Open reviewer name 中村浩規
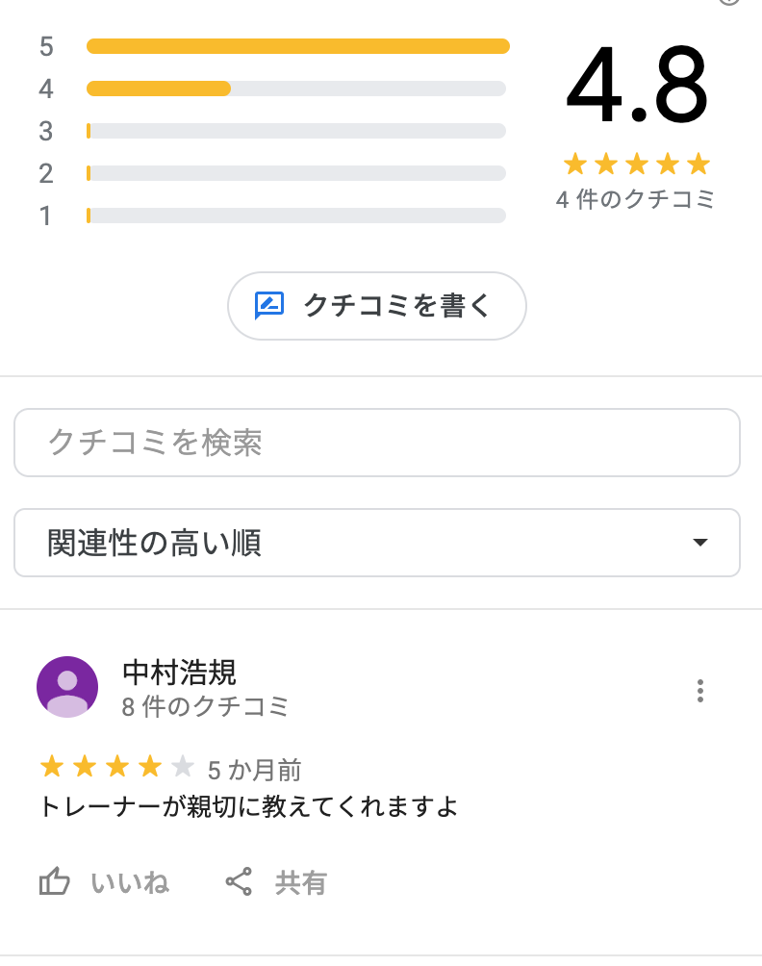This screenshot has width=762, height=966. pyautogui.click(x=180, y=673)
